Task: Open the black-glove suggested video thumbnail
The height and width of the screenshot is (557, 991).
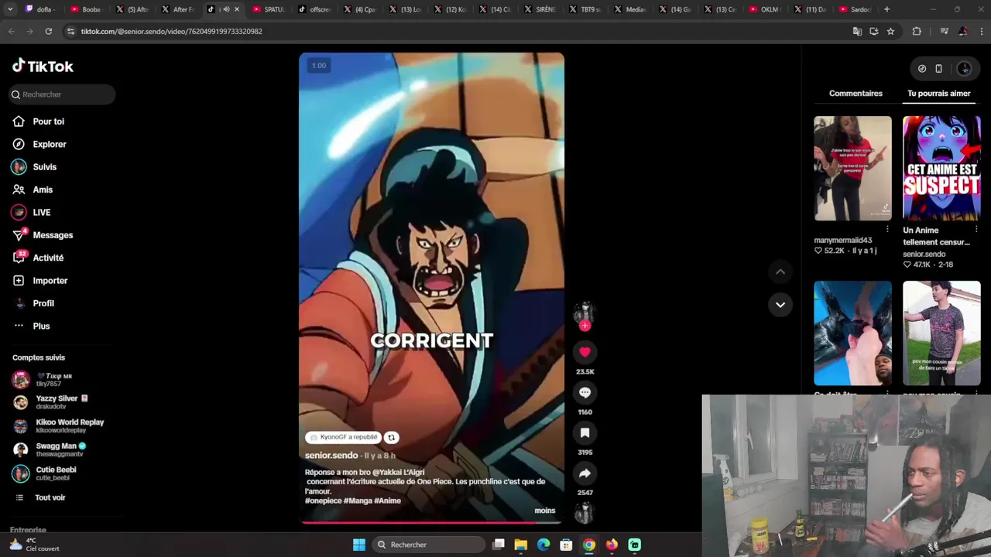Action: (x=852, y=333)
